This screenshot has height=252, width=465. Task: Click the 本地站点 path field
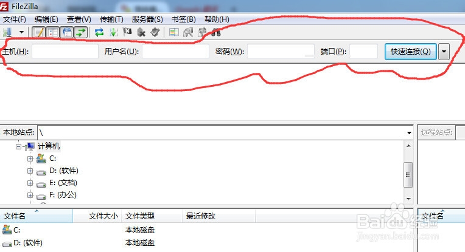click(x=221, y=133)
